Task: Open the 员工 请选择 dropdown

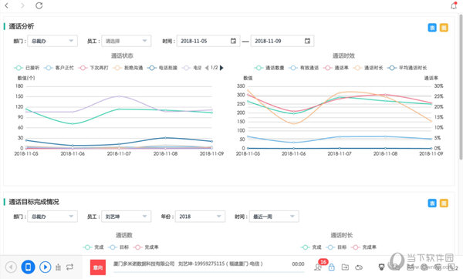Action: (x=126, y=41)
